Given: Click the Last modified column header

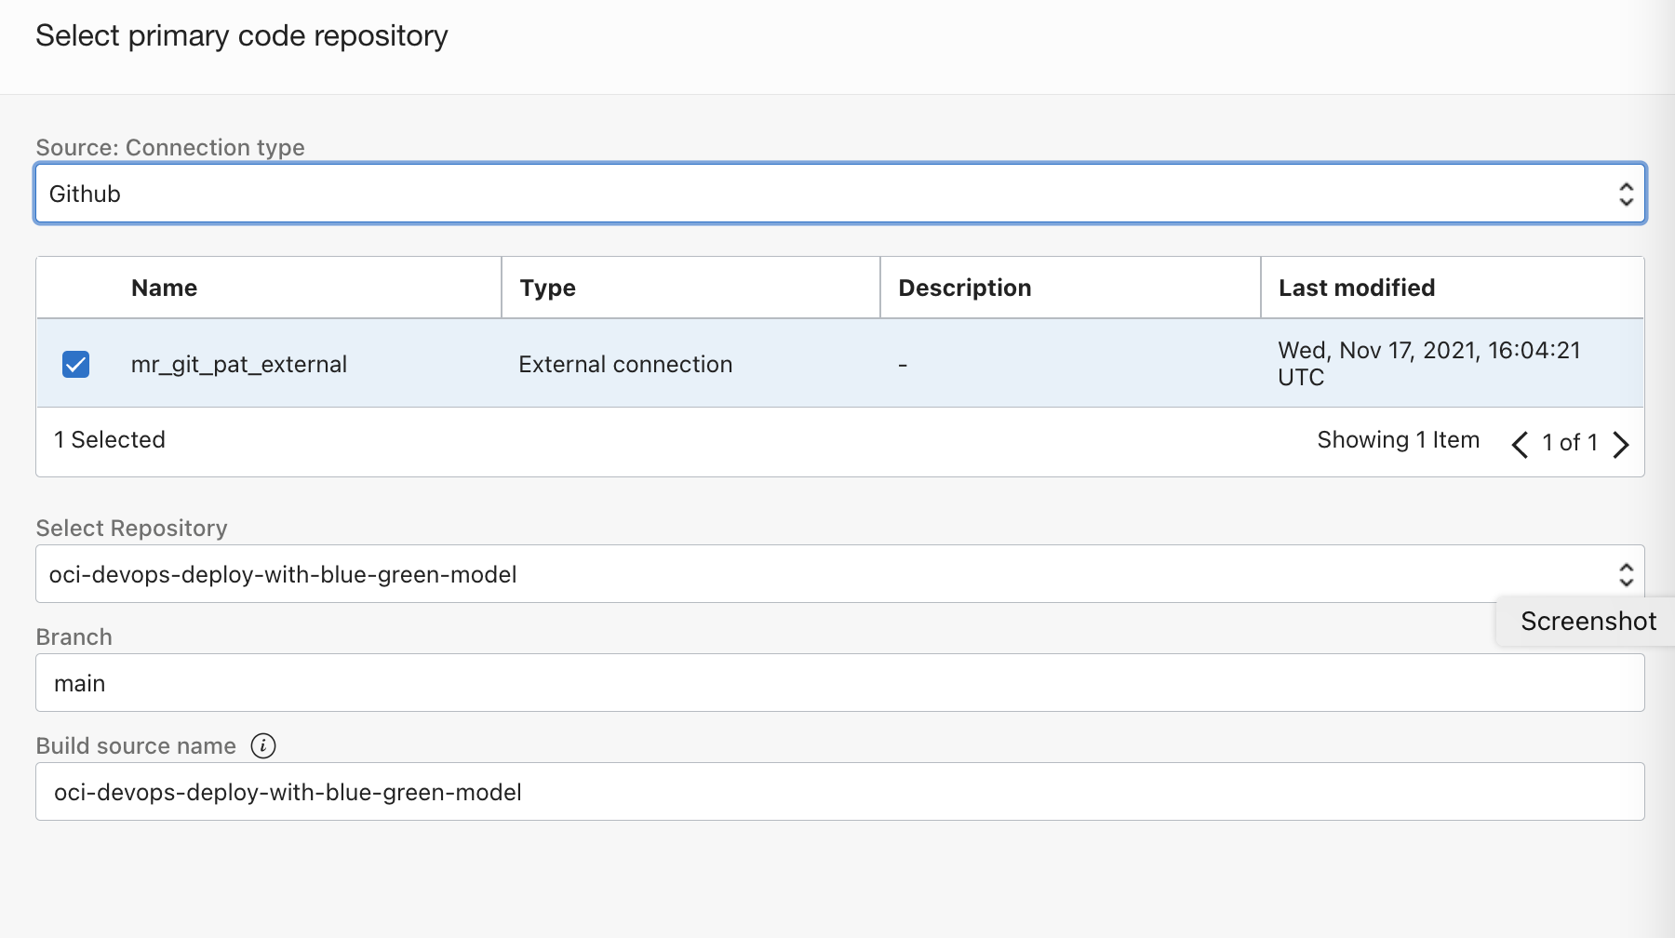Looking at the screenshot, I should pyautogui.click(x=1356, y=288).
